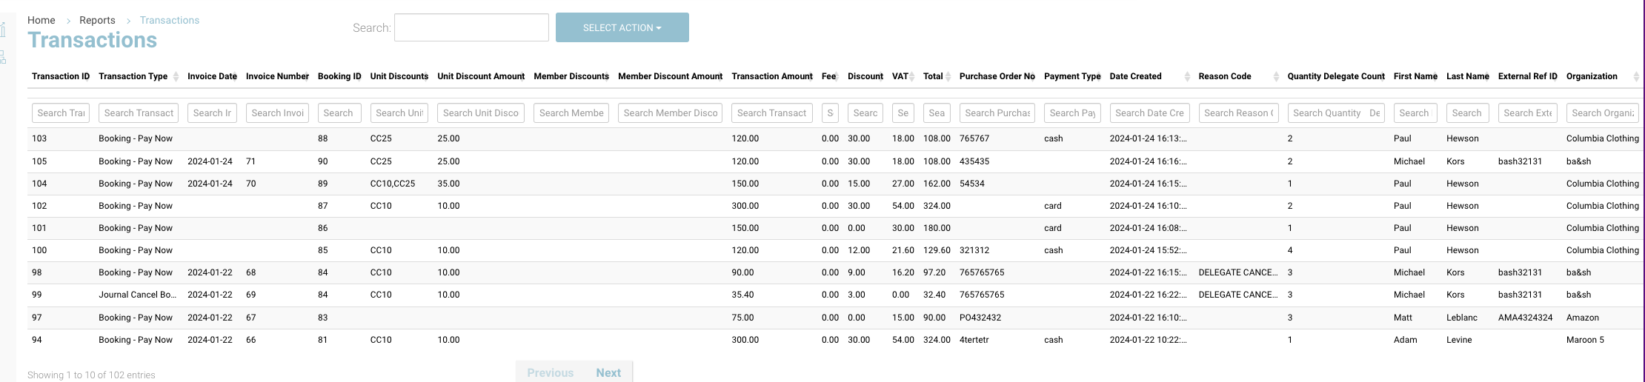
Task: Click the Transactions breadcrumb link
Action: [169, 20]
